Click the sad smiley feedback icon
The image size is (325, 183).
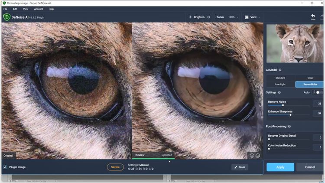(258, 156)
